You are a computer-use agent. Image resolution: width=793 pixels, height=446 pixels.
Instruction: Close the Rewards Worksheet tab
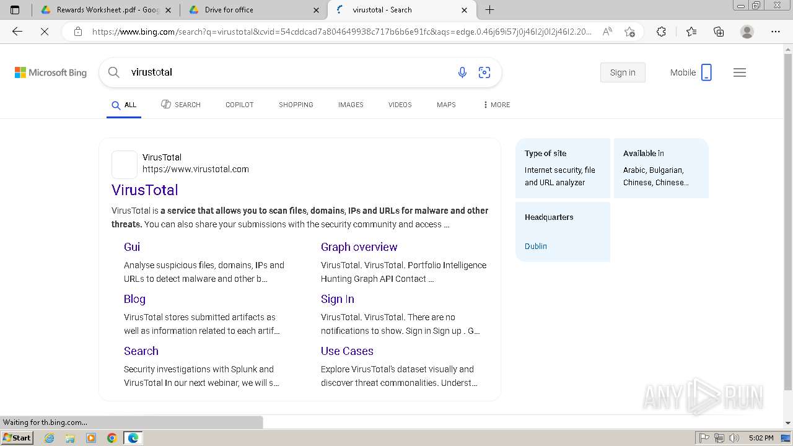tap(168, 10)
